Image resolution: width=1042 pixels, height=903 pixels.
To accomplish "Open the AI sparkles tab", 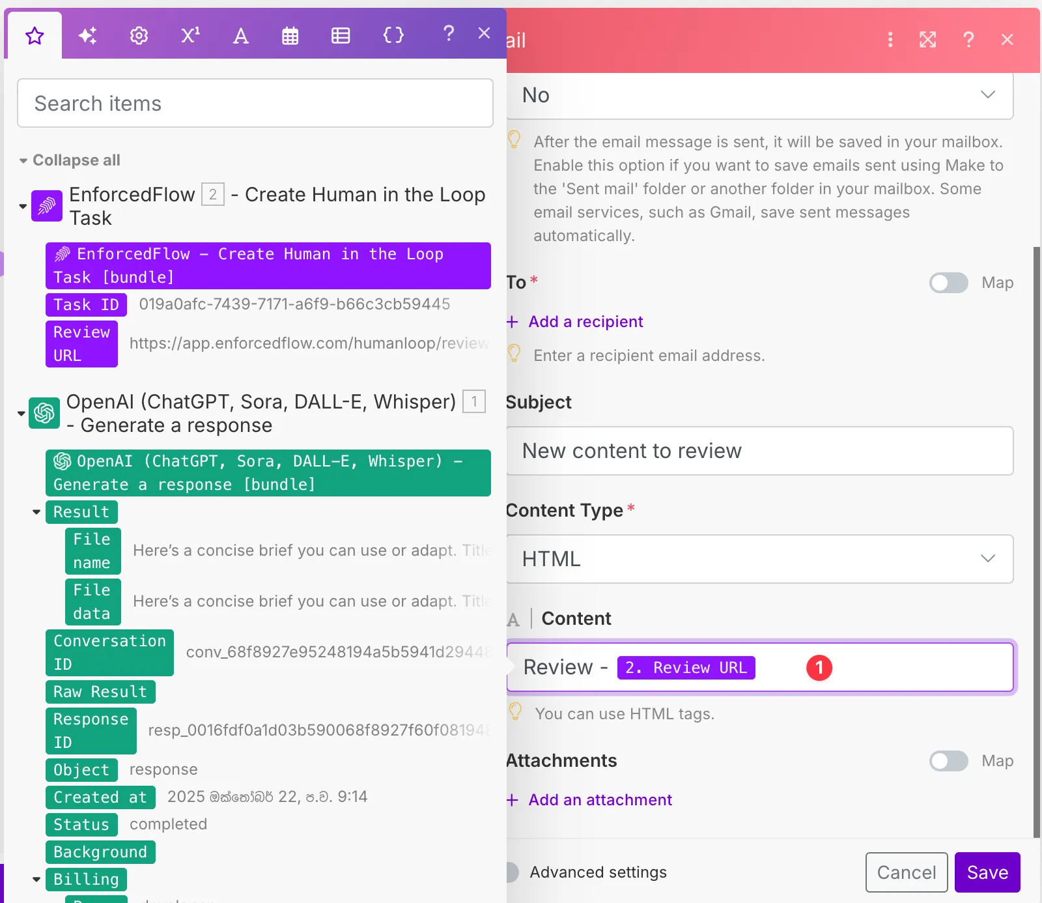I will pyautogui.click(x=87, y=36).
